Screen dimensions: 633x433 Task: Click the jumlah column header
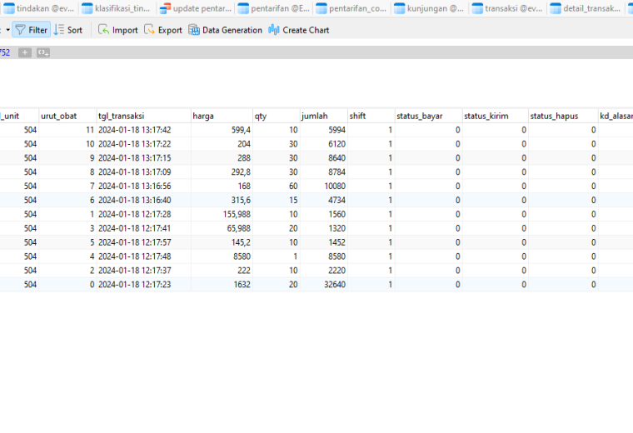coord(323,117)
